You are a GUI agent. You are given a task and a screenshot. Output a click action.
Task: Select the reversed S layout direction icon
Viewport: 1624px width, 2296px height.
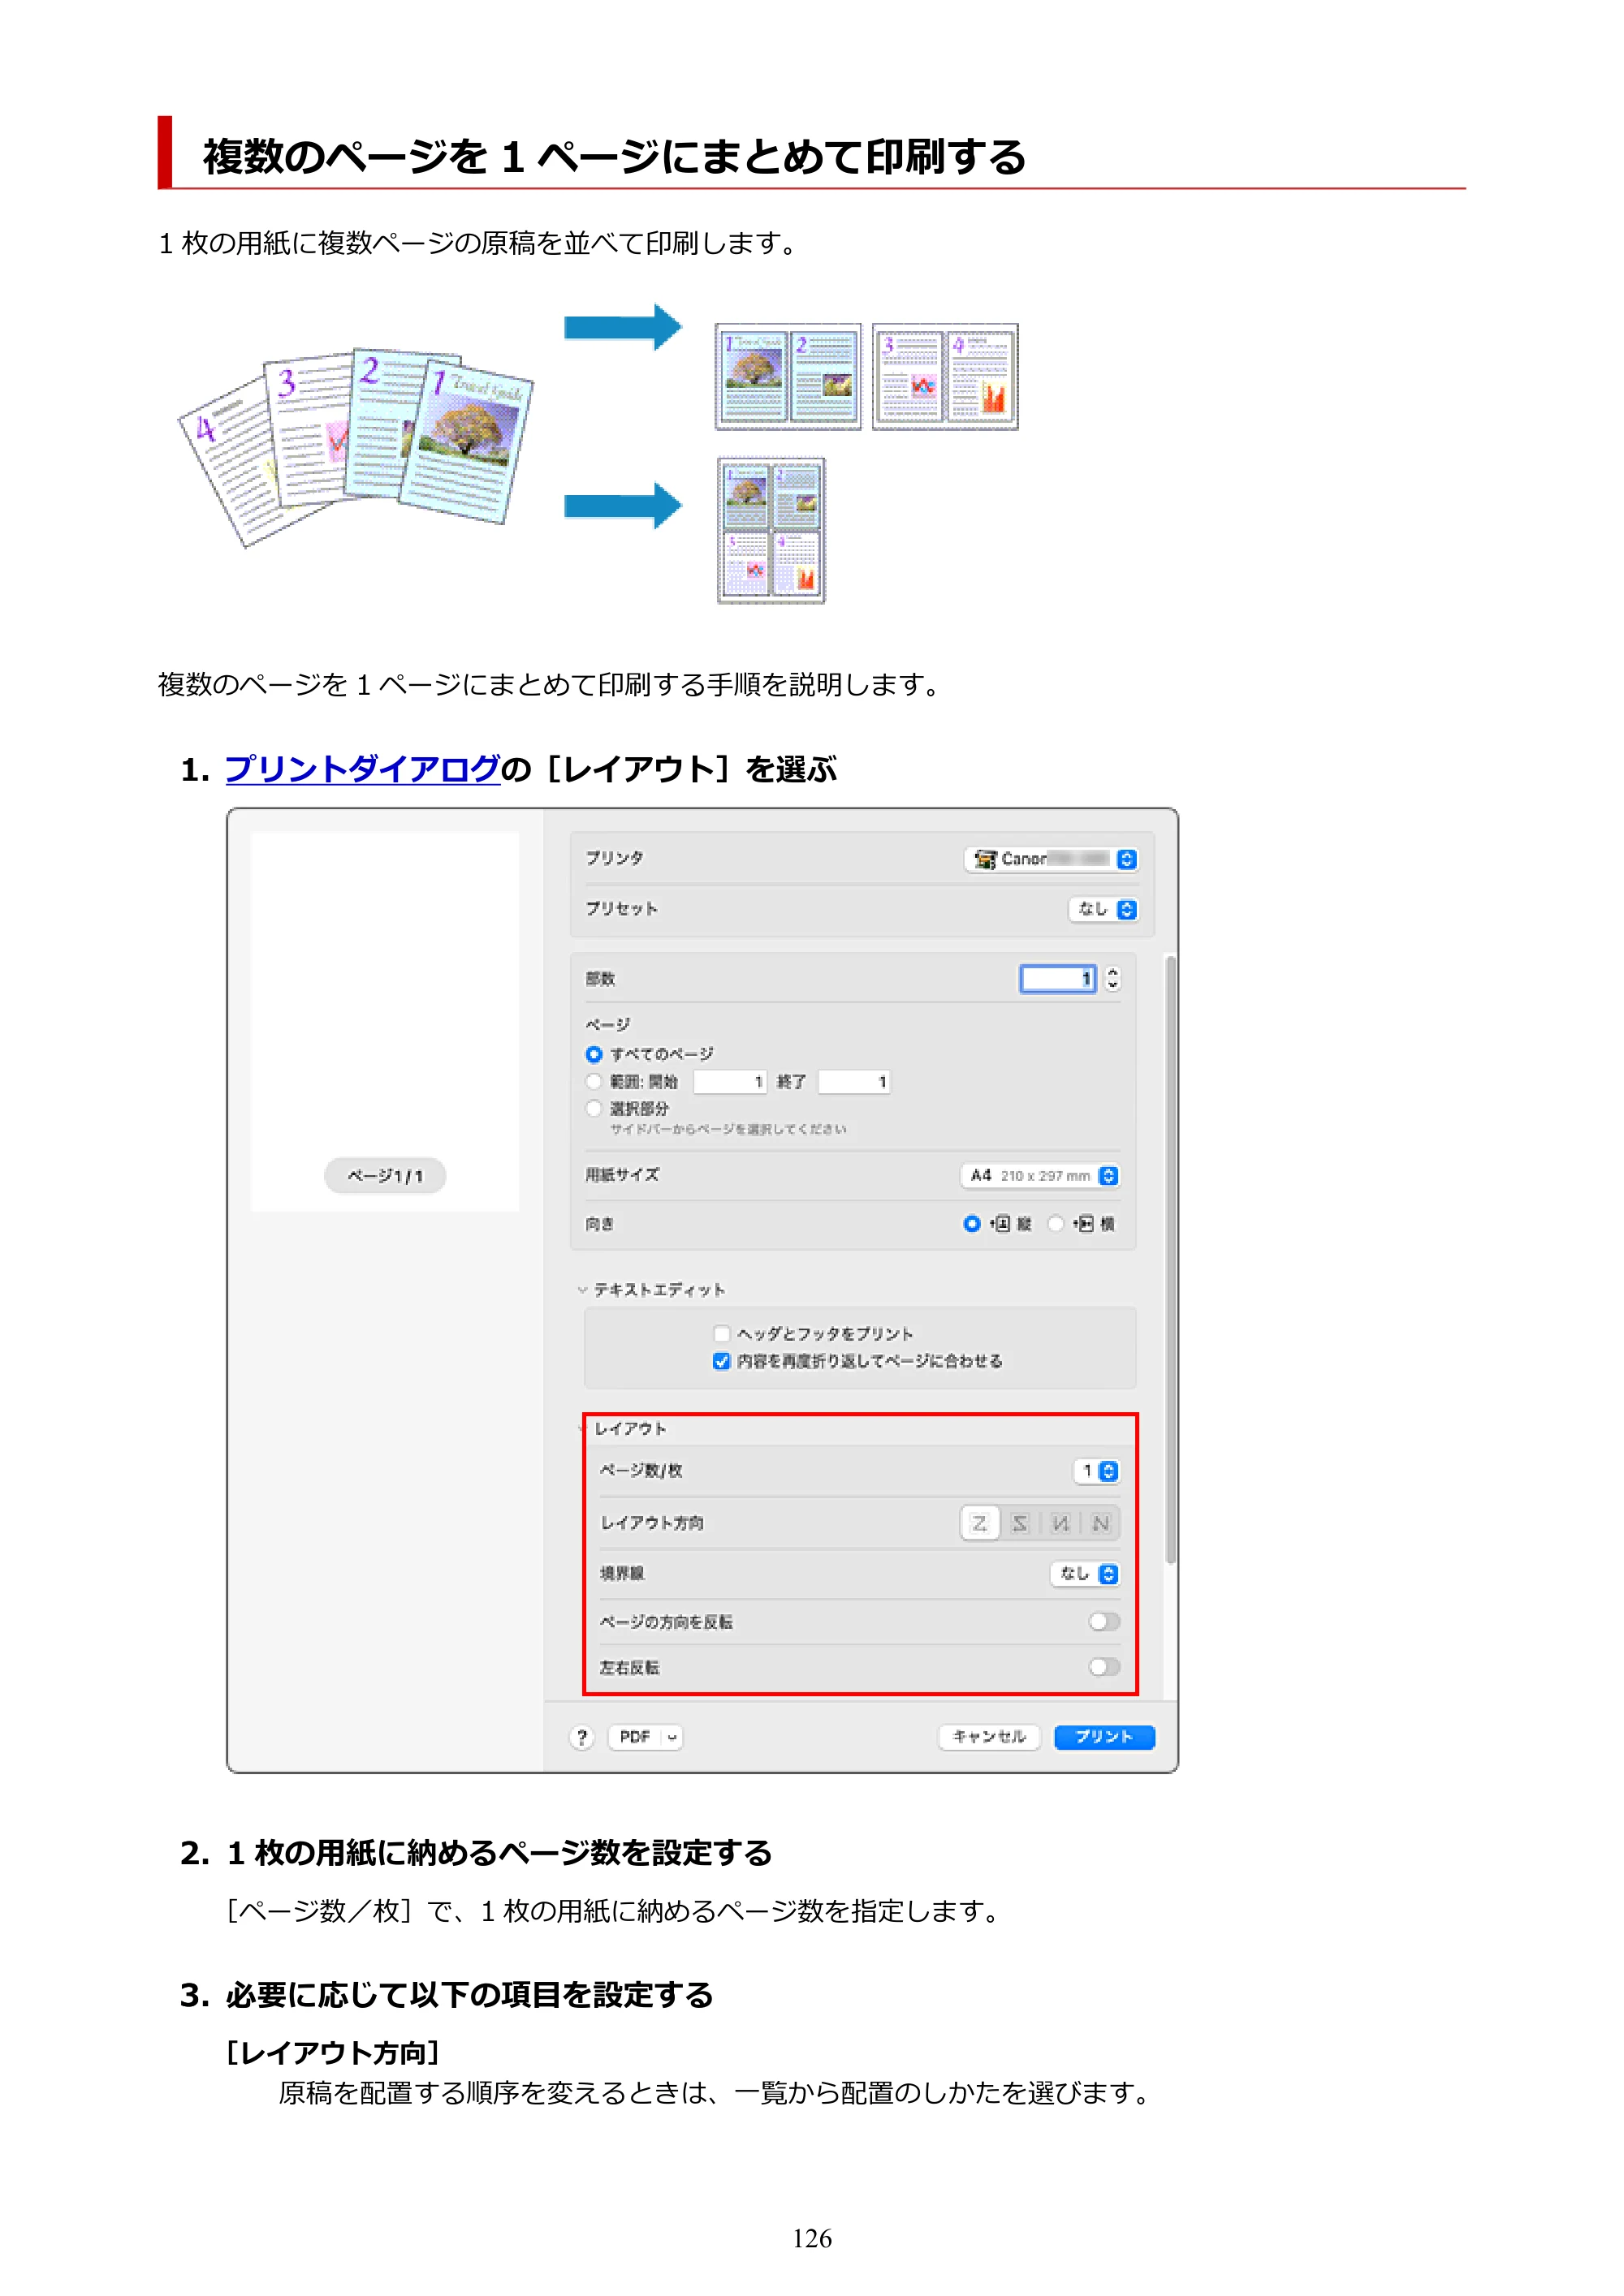1020,1523
